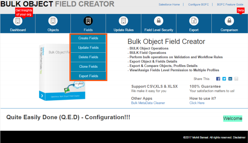The width and height of the screenshot is (248, 143).
Task: Choose Create Fields from the menu
Action: point(88,38)
